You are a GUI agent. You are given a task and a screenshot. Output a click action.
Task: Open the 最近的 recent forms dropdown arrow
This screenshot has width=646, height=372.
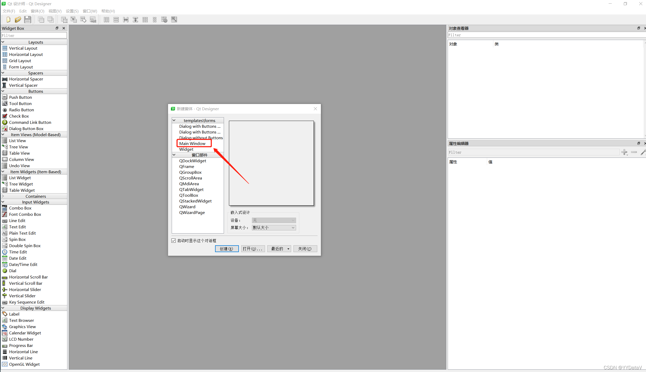click(x=288, y=249)
